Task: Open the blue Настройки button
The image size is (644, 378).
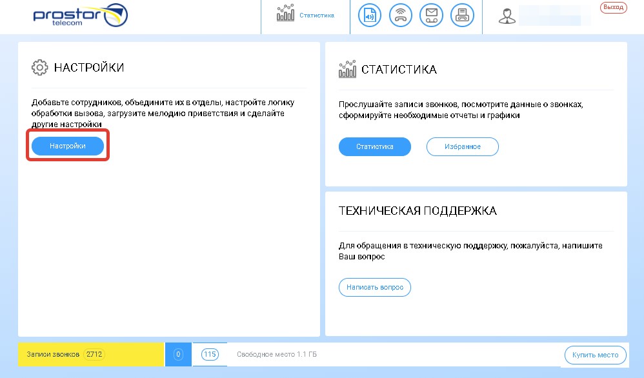Action: point(68,146)
